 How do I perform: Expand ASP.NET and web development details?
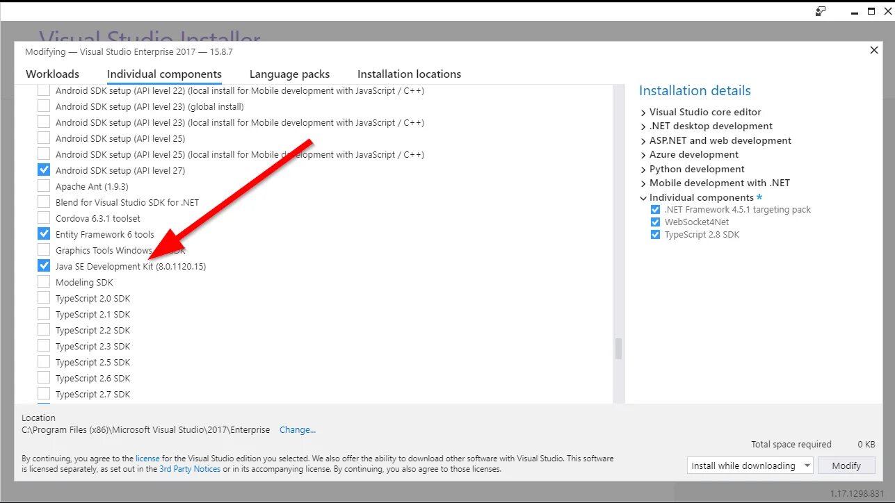[643, 140]
